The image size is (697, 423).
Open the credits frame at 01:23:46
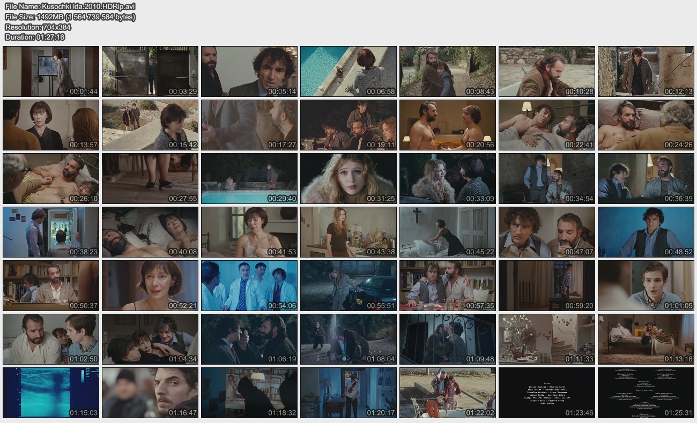(x=547, y=392)
